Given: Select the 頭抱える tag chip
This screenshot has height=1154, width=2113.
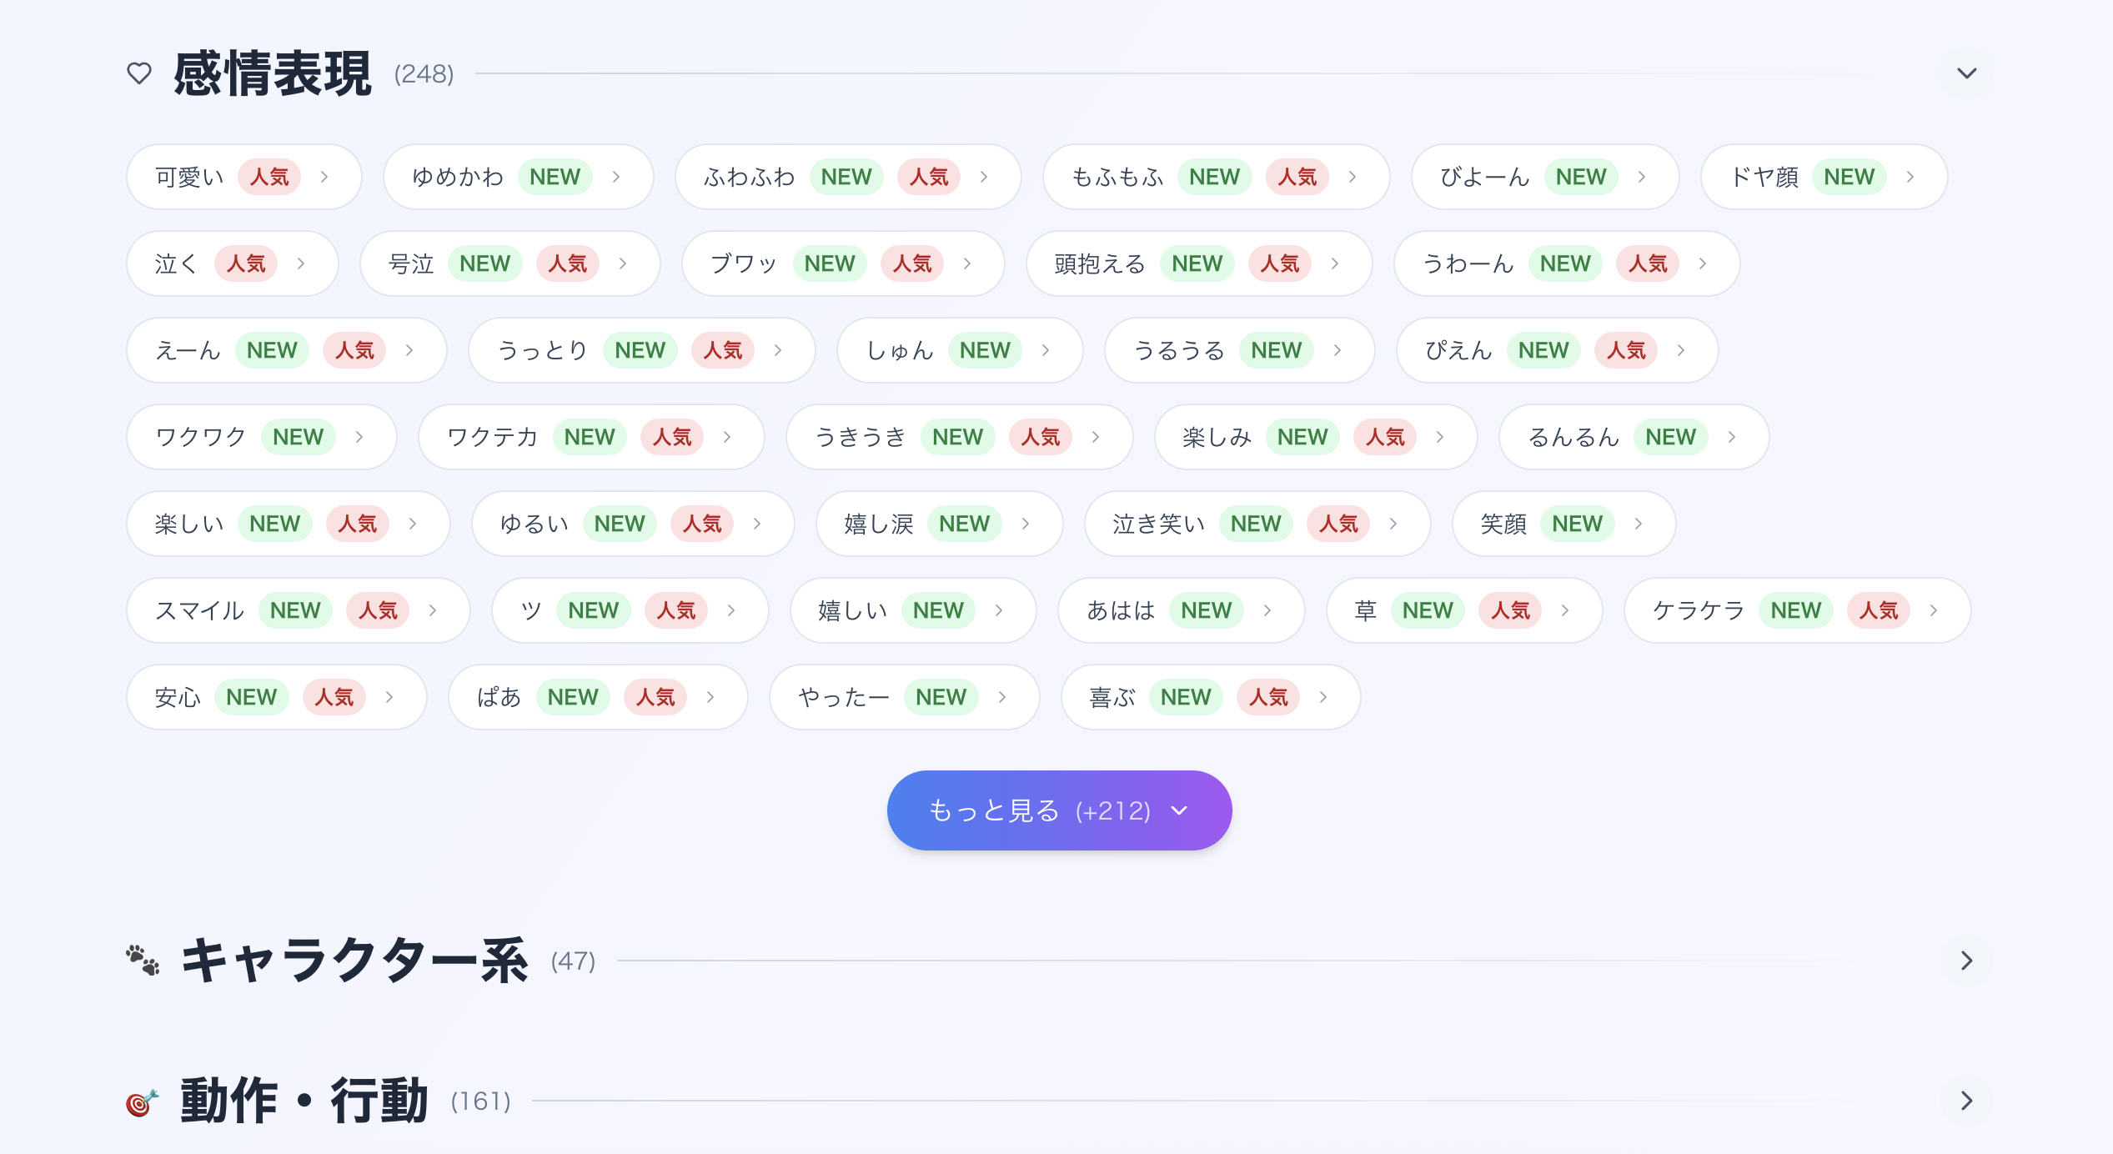Looking at the screenshot, I should point(1100,263).
